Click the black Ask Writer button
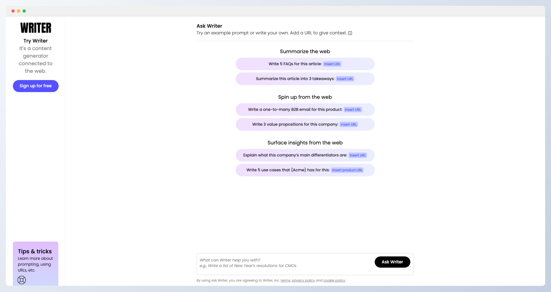This screenshot has height=292, width=551. 392,262
